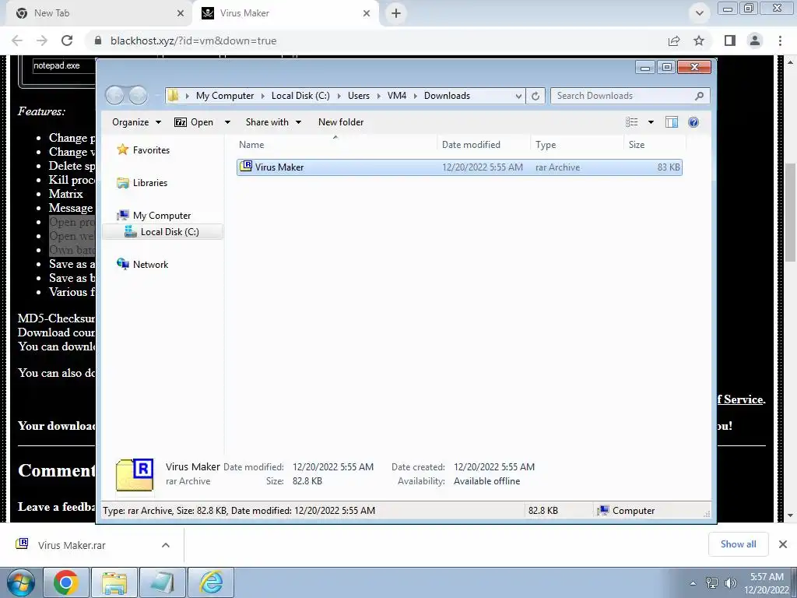Click the Chrome profile avatar icon
Screen dimensions: 797x598
[x=755, y=40]
